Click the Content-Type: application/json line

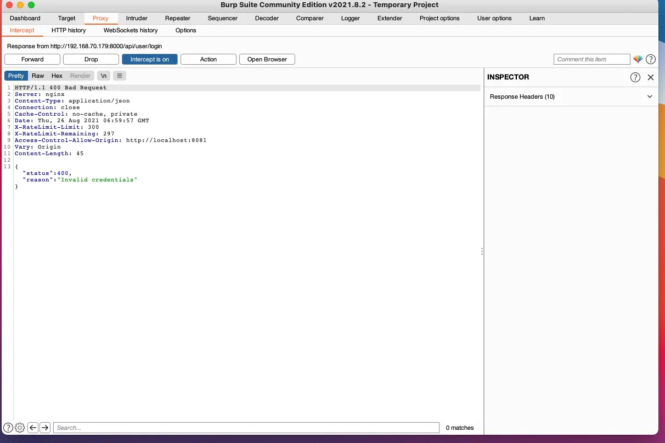point(72,101)
